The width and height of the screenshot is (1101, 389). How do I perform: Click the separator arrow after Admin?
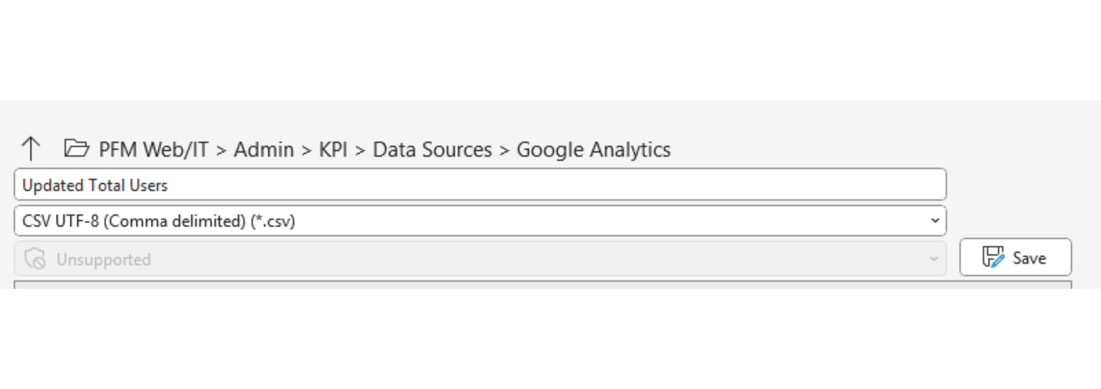coord(306,149)
